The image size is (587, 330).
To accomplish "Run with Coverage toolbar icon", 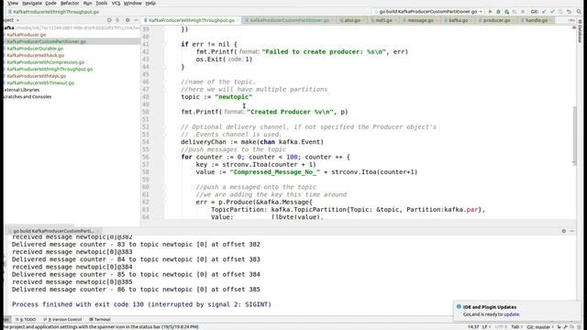I will 506,12.
